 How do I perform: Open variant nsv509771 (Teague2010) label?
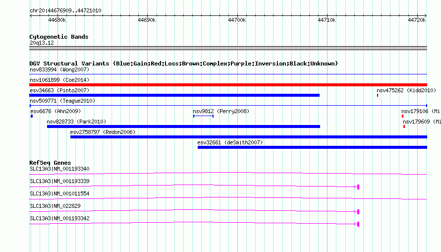pos(62,101)
